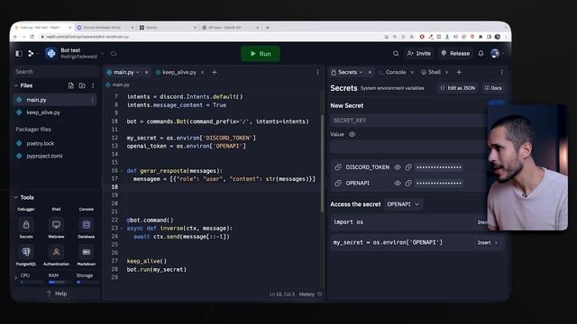Select the main.py editor tab
Viewport: 577px width, 324px height.
[124, 72]
